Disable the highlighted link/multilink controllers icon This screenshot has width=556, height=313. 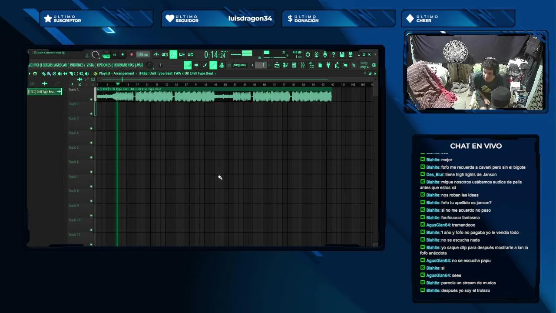pos(213,65)
